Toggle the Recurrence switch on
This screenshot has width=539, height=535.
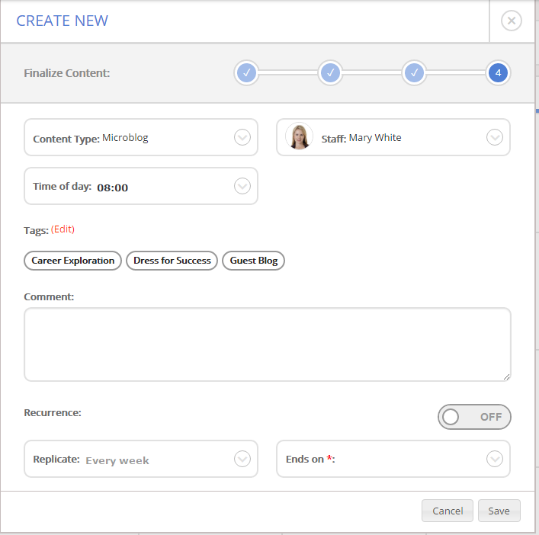point(473,417)
